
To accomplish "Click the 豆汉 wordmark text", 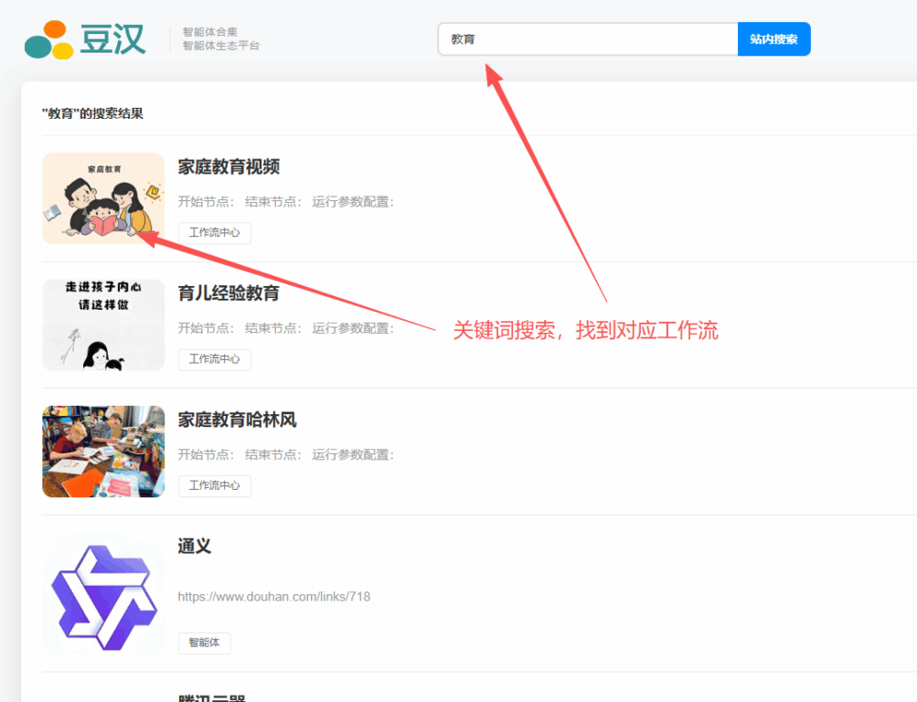I will point(112,40).
